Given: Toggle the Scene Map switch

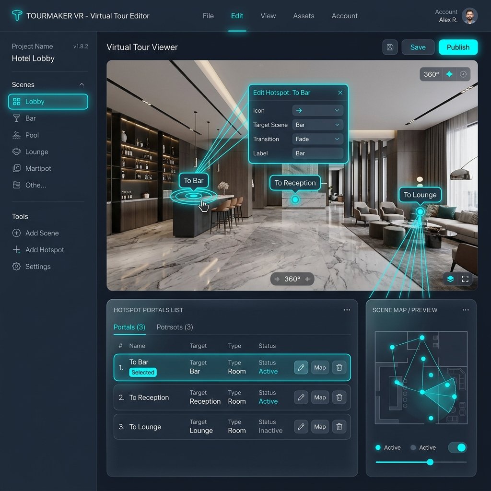Looking at the screenshot, I should coord(457,447).
